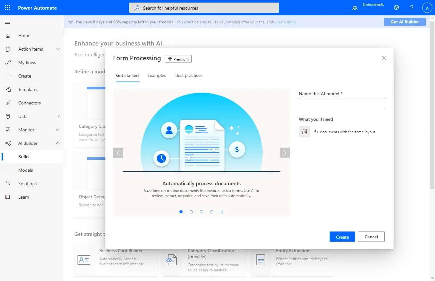This screenshot has width=435, height=281.
Task: Open the account avatar A
Action: (x=427, y=8)
